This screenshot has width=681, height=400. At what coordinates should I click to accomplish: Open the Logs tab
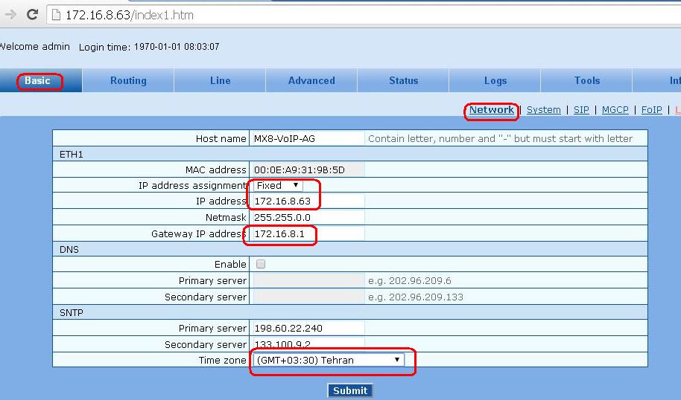coord(495,80)
